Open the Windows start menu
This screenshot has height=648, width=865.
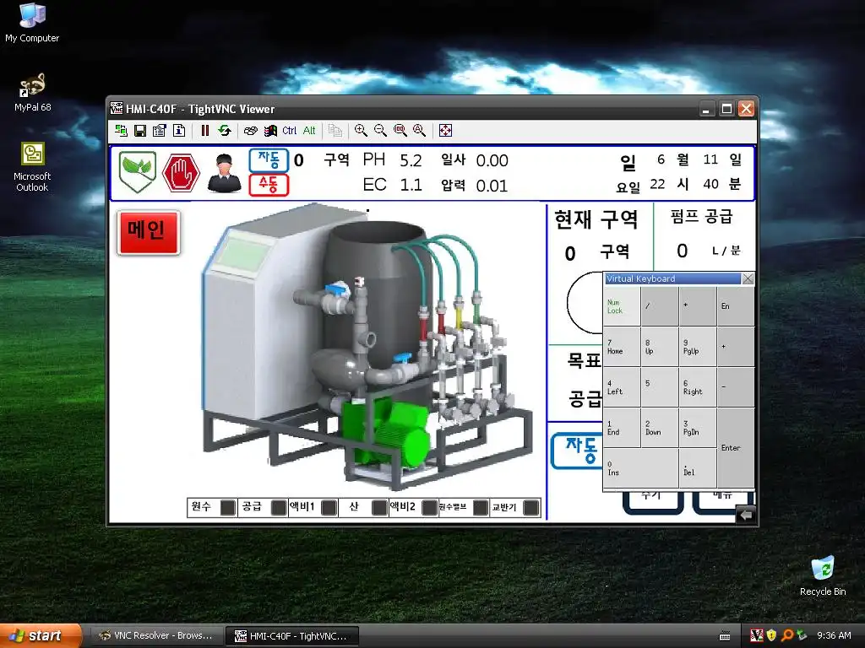click(x=41, y=635)
